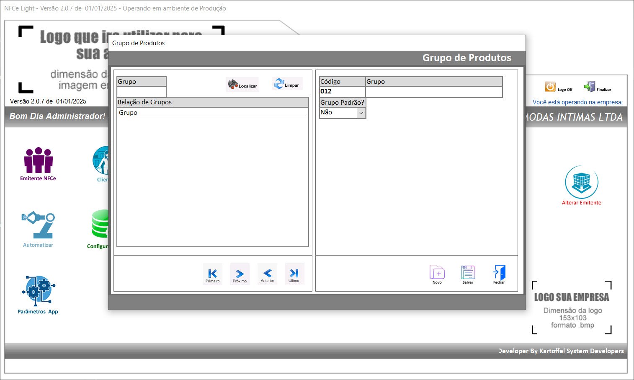Open the Emitente NFCe module
This screenshot has height=380, width=634.
pyautogui.click(x=38, y=164)
